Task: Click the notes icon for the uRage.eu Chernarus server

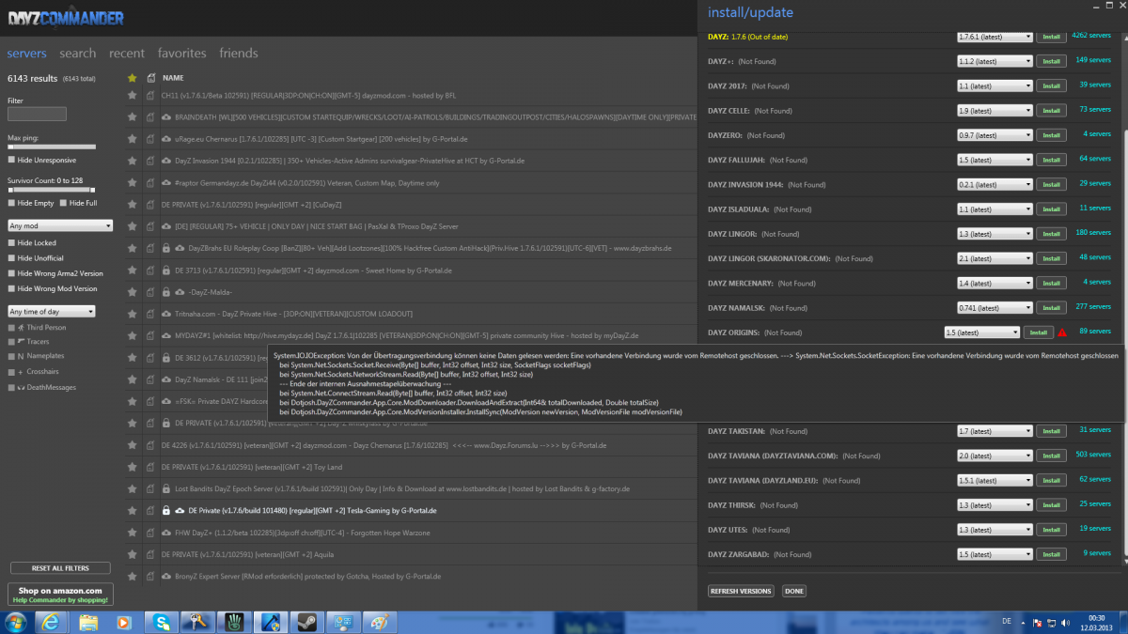Action: click(x=149, y=140)
